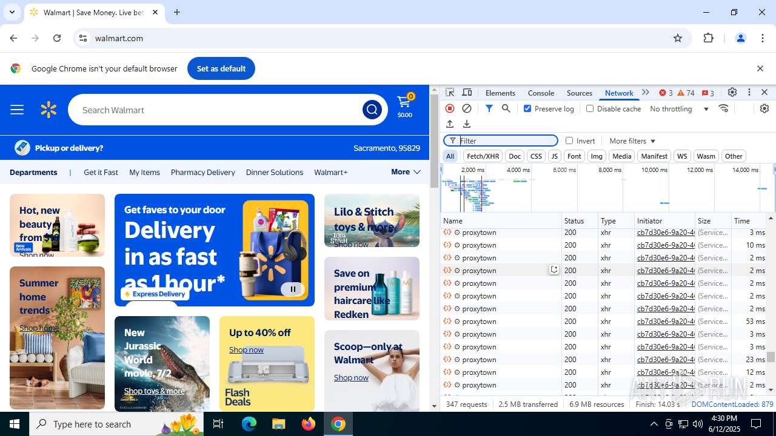
Task: Open the Chrome profile avatar
Action: (740, 38)
